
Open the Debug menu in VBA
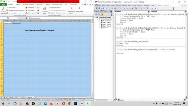124,5
